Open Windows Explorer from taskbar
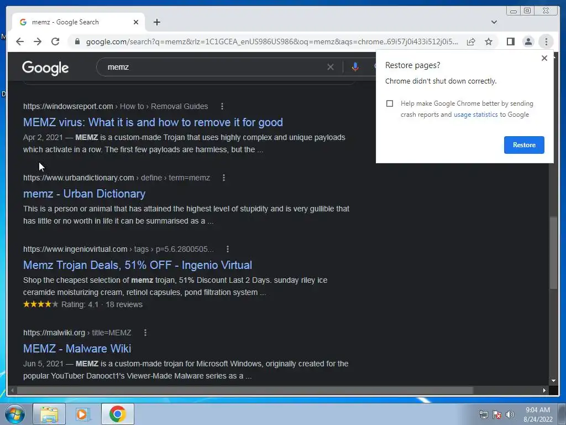 tap(49, 414)
